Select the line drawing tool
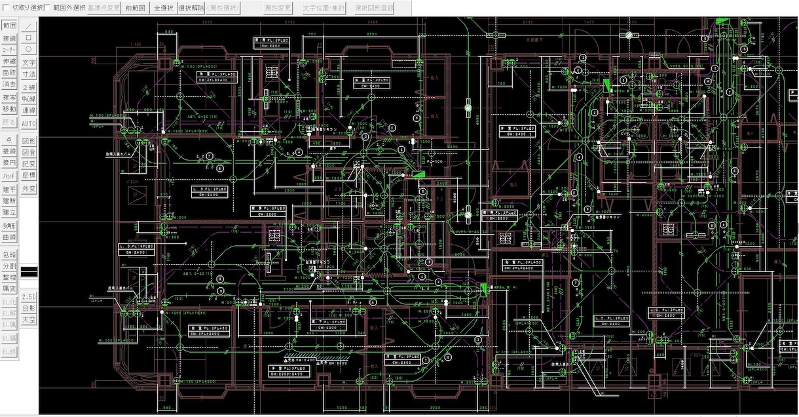This screenshot has width=799, height=417. point(29,26)
